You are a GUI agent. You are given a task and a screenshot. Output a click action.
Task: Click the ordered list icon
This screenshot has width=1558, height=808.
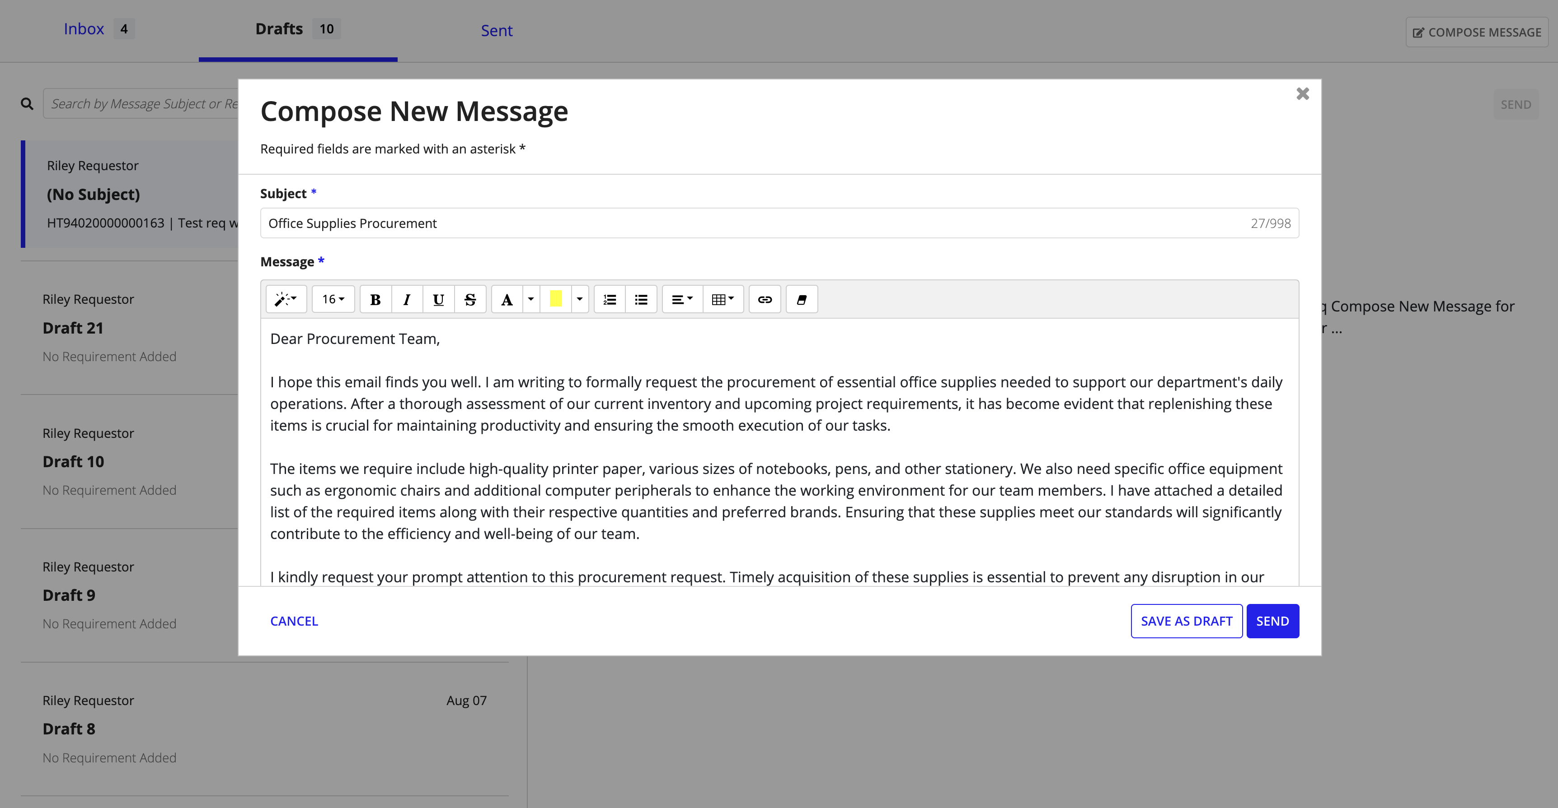pos(610,300)
